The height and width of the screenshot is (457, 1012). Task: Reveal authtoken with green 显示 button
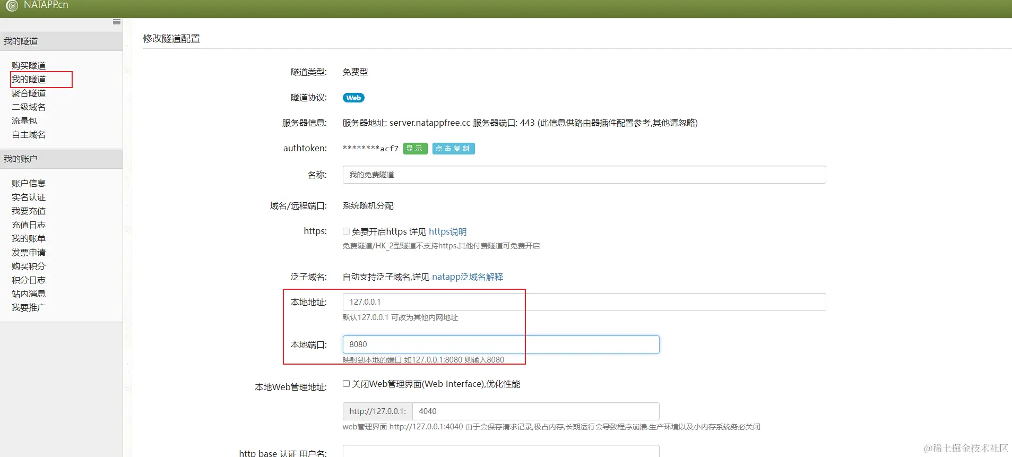click(x=415, y=149)
